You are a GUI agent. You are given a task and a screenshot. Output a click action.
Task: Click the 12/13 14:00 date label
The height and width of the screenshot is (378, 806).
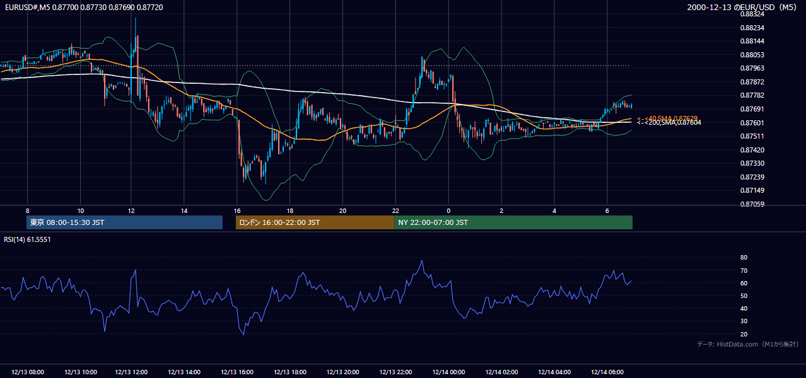coord(184,372)
